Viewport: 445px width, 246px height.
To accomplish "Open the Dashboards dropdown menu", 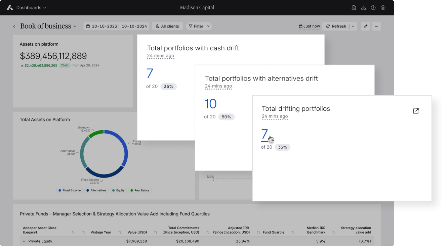I will (x=31, y=8).
